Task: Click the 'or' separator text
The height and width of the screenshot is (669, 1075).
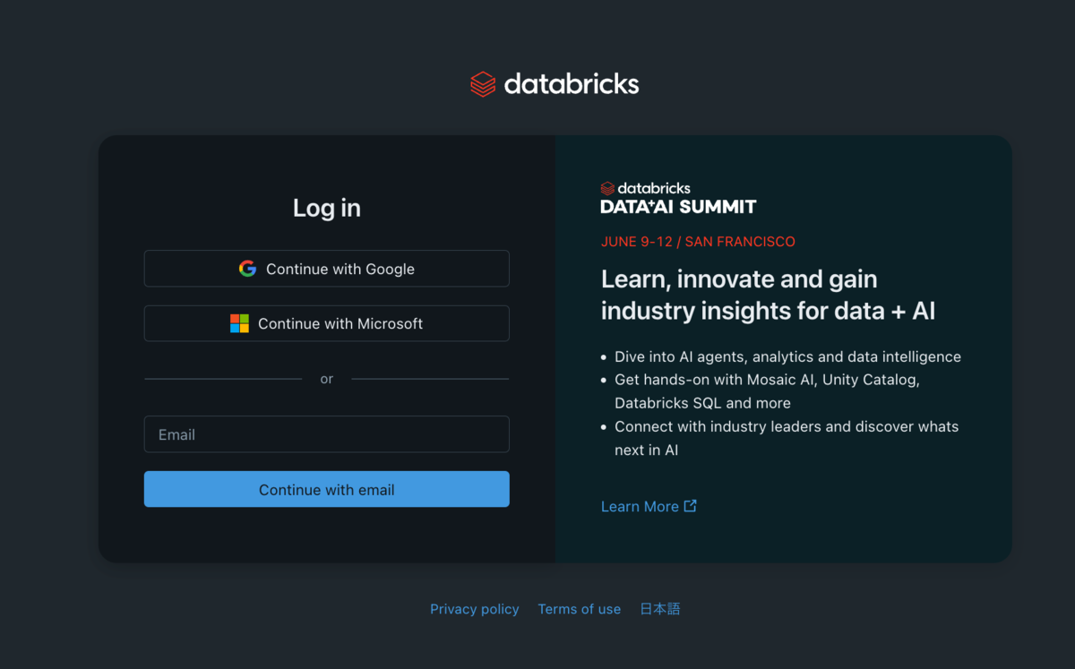Action: [x=327, y=379]
